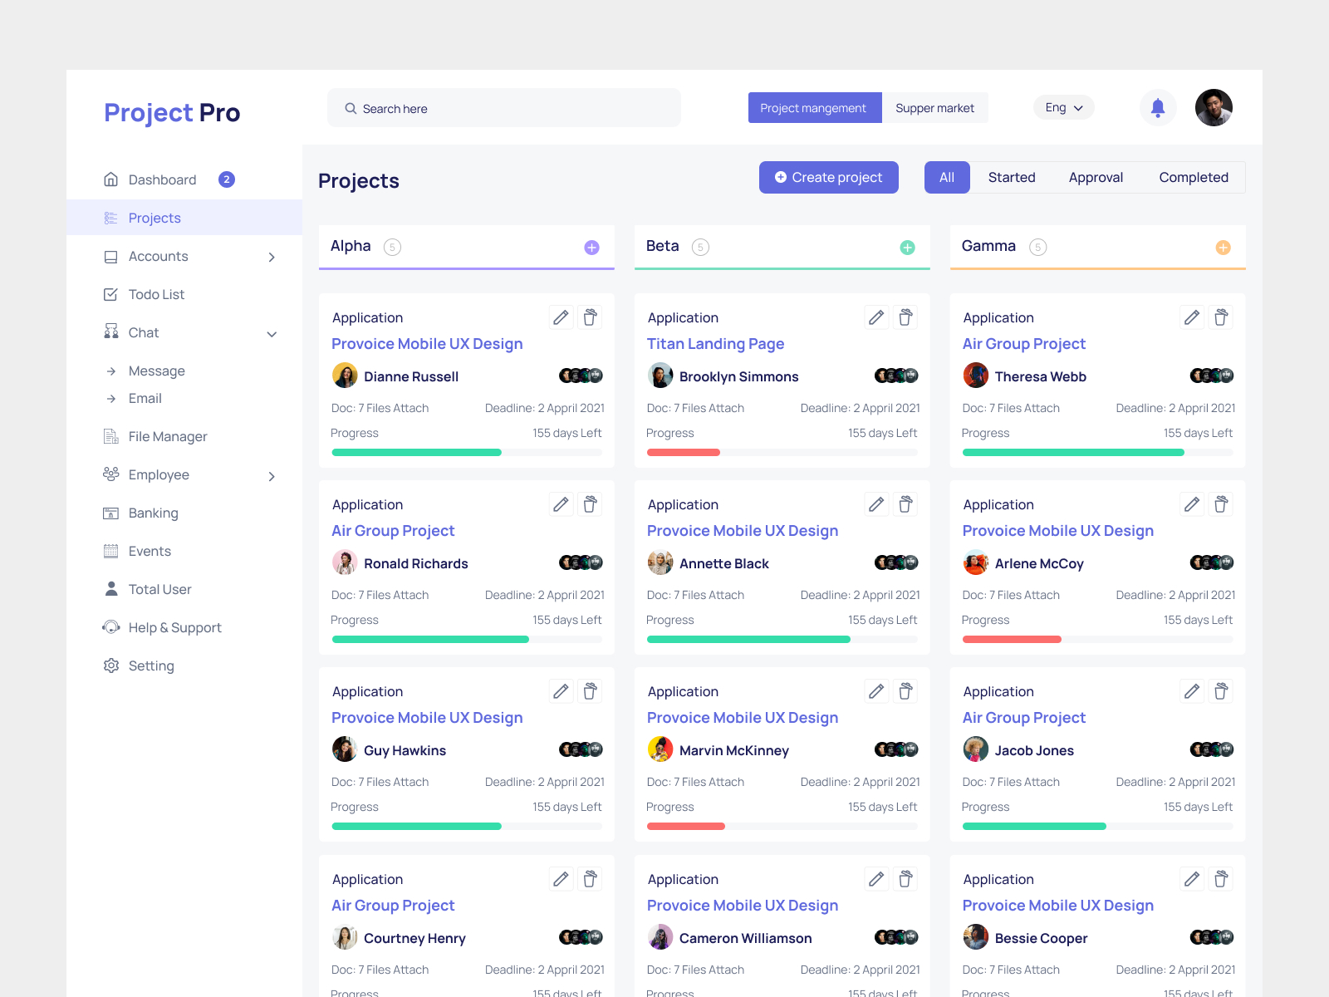The height and width of the screenshot is (997, 1329).
Task: Click the search magnifier icon
Action: click(352, 108)
